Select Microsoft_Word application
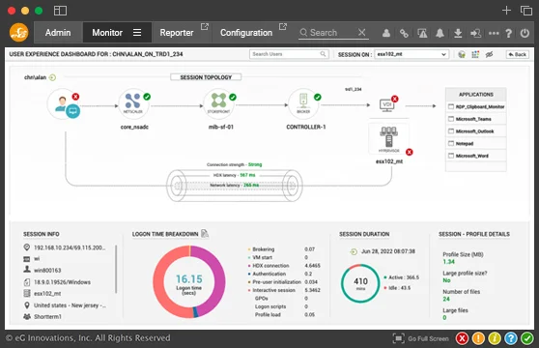Screen dimensions: 539x348 click(x=476, y=156)
